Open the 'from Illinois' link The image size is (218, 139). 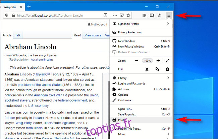pos(34,128)
